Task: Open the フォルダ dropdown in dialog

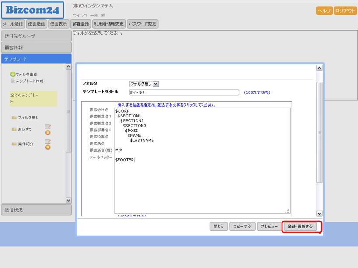Action: (144, 84)
